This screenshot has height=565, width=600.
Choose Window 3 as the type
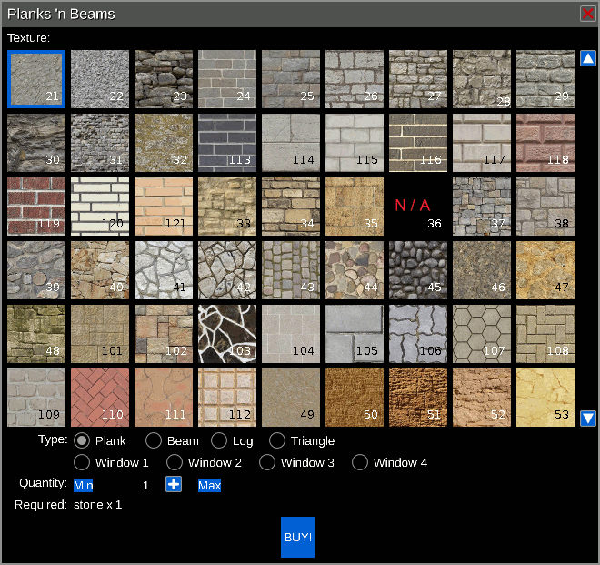267,462
